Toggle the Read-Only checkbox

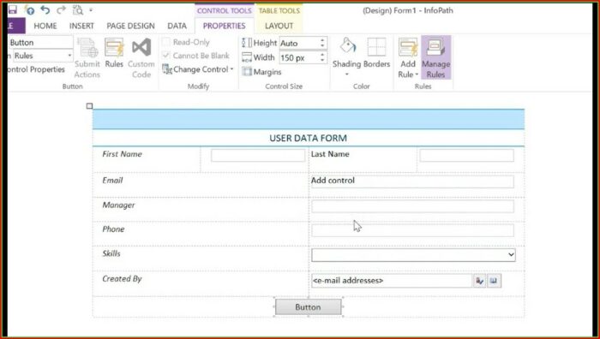point(166,42)
